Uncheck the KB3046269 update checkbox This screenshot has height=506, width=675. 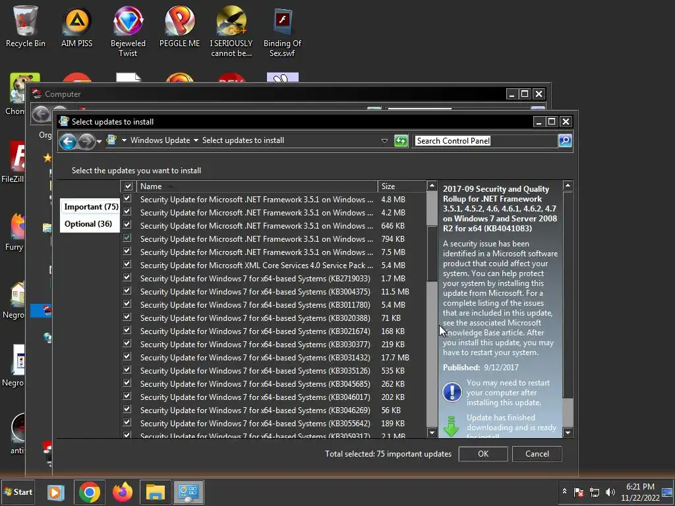point(127,409)
